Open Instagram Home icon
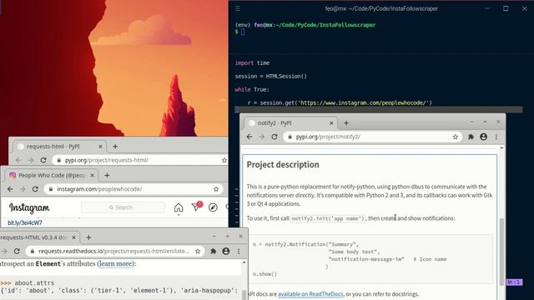 coord(179,207)
